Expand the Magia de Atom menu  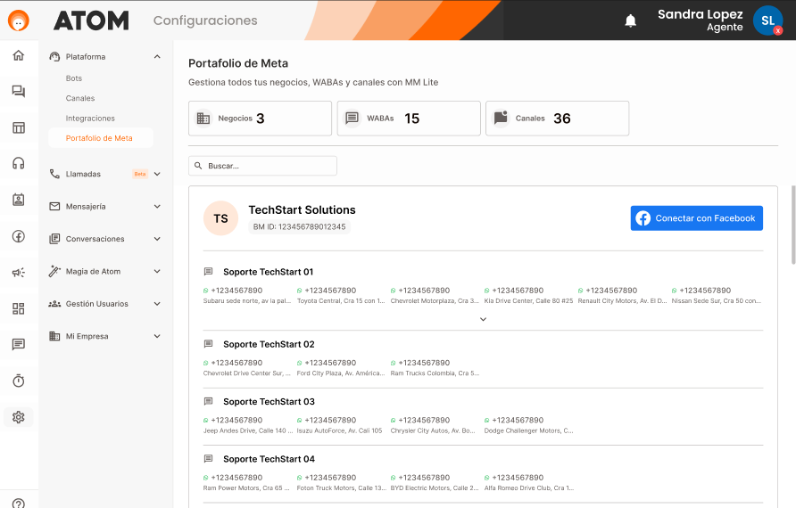click(x=157, y=271)
